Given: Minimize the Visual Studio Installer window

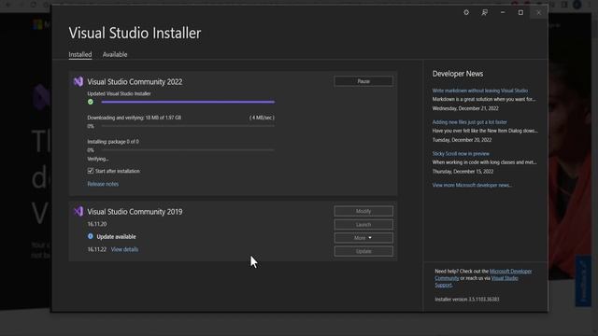Looking at the screenshot, I should pyautogui.click(x=503, y=12).
